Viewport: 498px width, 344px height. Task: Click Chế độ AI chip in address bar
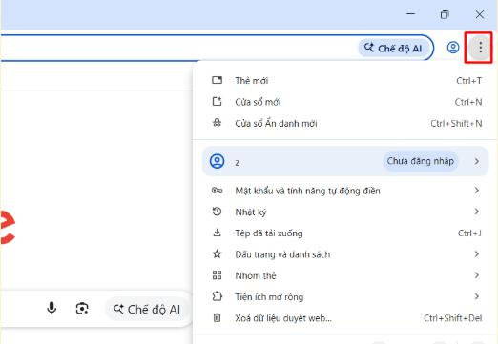[393, 49]
